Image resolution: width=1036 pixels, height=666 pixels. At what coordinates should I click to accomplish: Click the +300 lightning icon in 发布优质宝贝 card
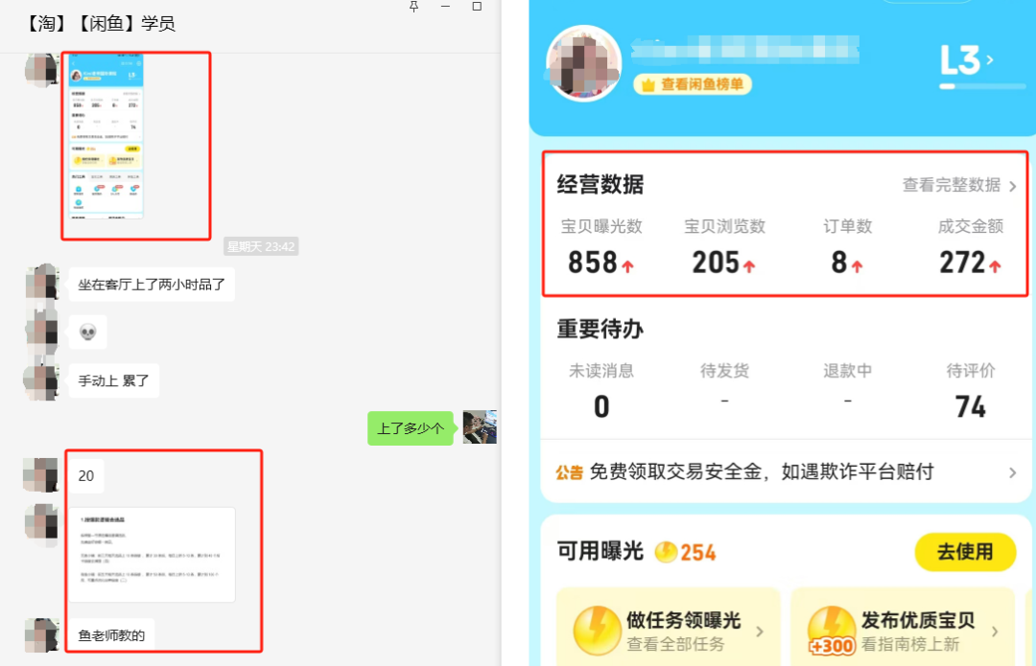pyautogui.click(x=833, y=629)
